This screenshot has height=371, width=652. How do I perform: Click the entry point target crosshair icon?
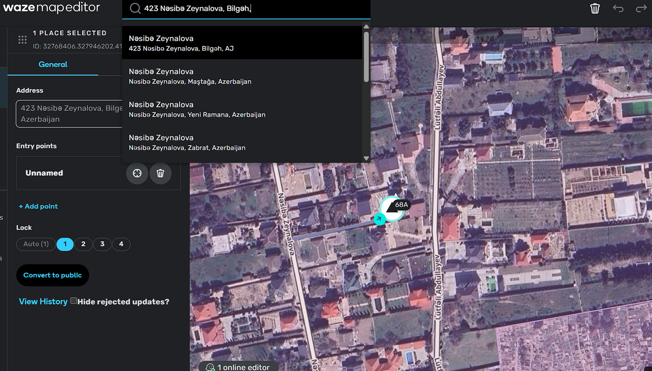click(x=137, y=173)
